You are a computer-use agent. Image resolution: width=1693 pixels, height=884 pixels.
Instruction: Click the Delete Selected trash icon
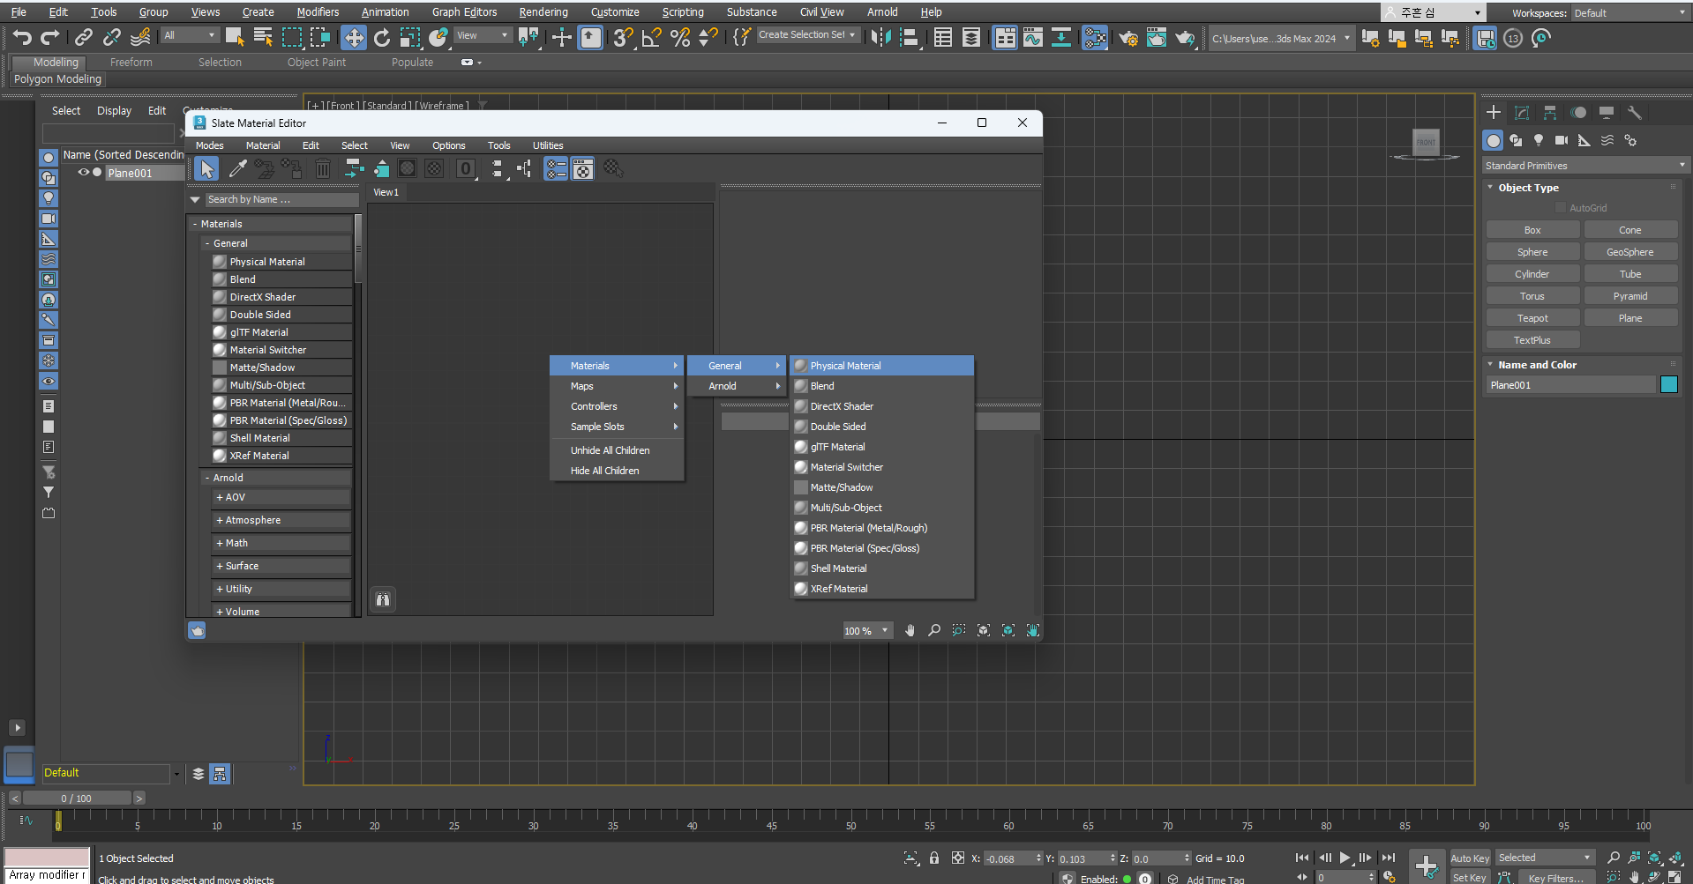coord(323,168)
